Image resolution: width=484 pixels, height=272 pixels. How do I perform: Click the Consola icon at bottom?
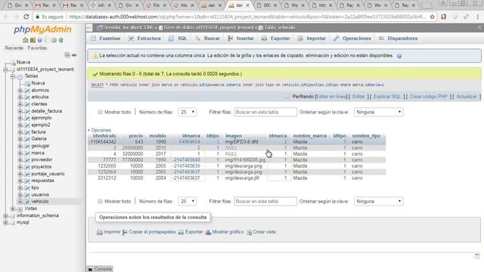point(91,269)
